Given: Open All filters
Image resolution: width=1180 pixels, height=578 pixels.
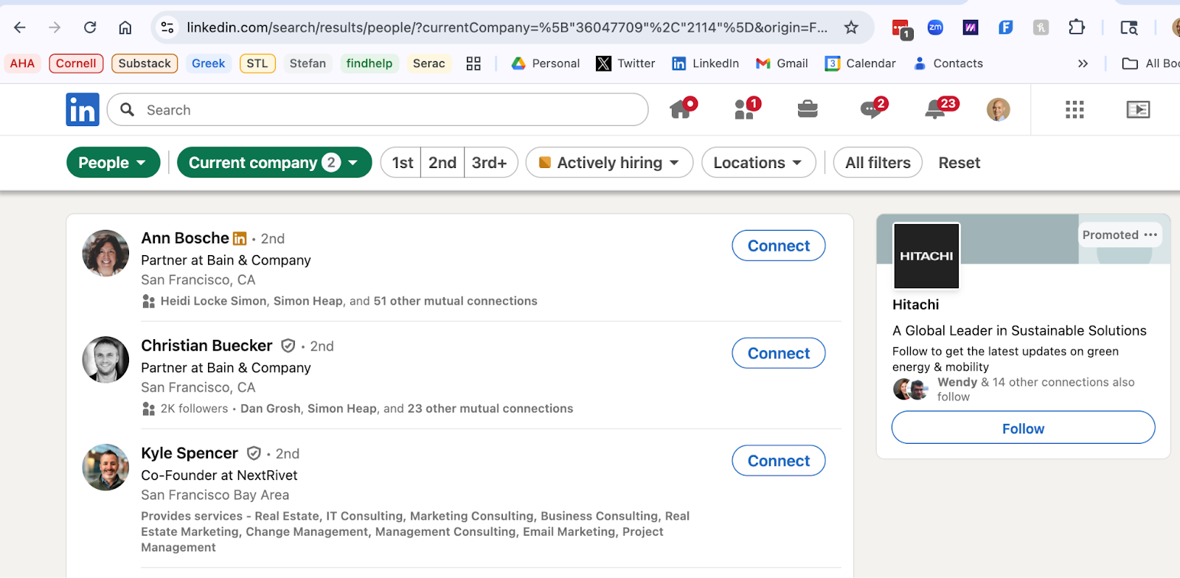Looking at the screenshot, I should point(878,162).
